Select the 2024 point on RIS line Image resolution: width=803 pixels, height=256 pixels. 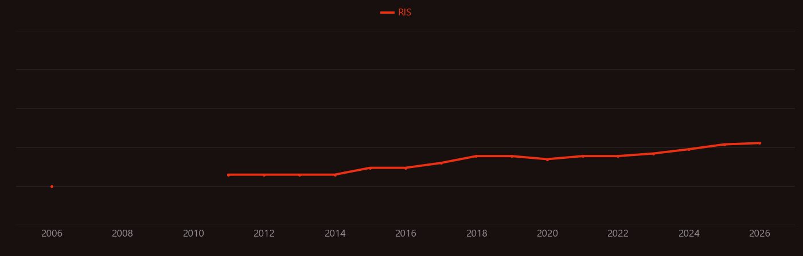pyautogui.click(x=689, y=149)
